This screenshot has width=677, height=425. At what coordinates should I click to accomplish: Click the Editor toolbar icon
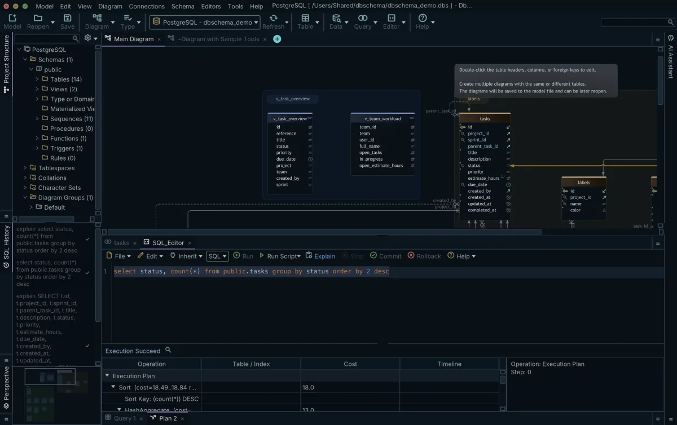[391, 19]
